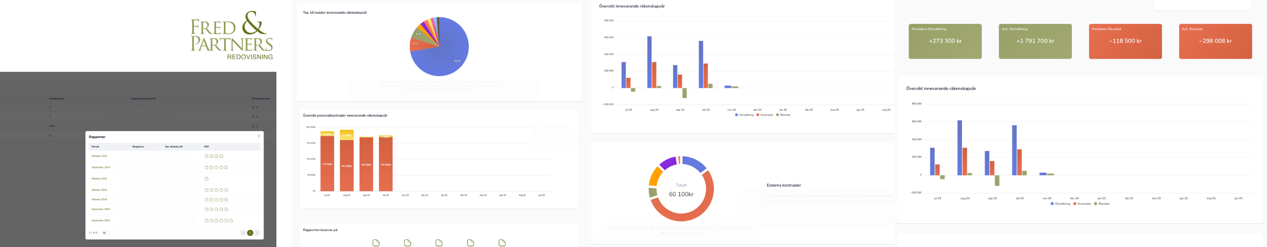Viewport: 1267px width, 247px height.
Task: Open first PDF icon in top Oktober 2024 row
Action: [207, 156]
